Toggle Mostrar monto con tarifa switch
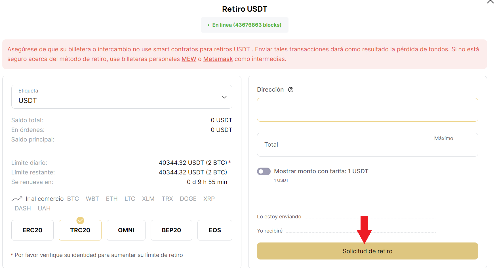 (264, 171)
